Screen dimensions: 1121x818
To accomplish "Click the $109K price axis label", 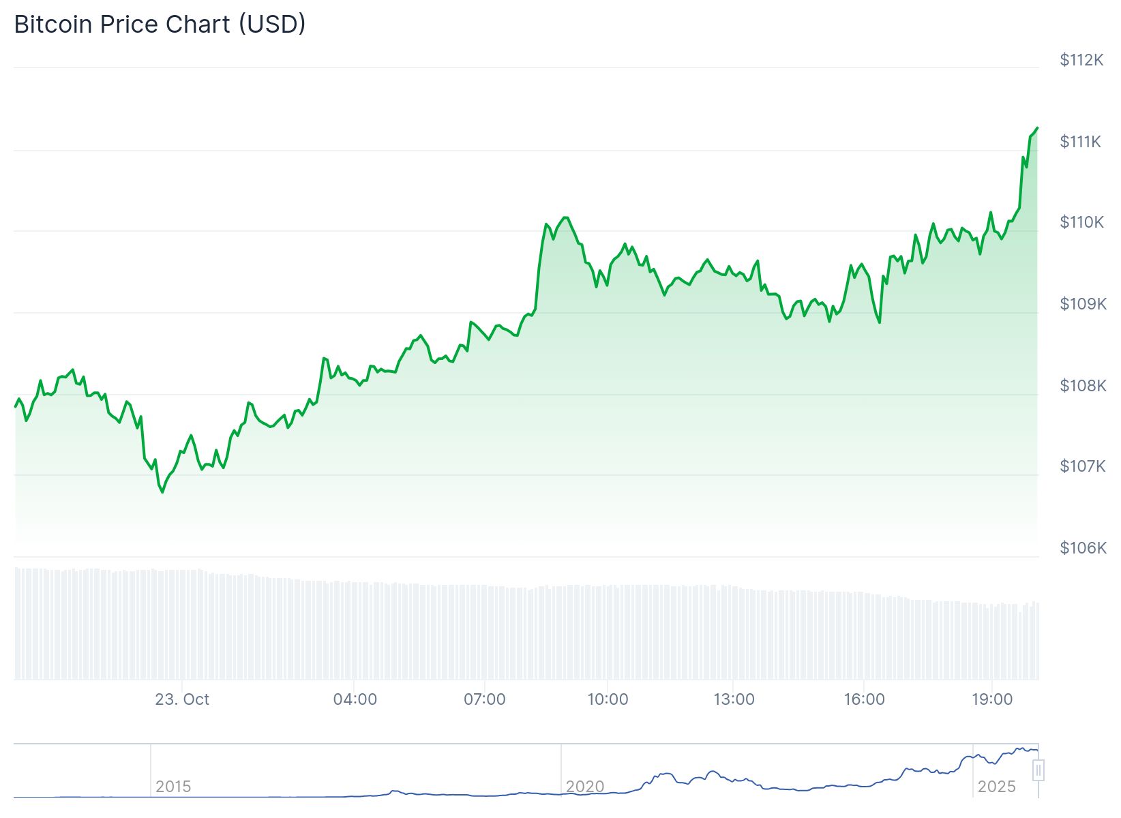I will [1083, 304].
